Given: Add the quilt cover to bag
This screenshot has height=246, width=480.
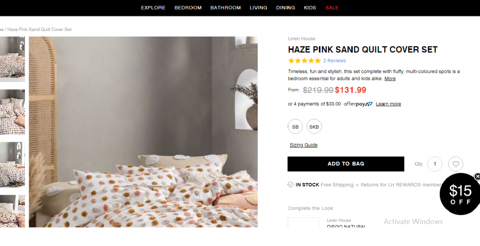Looking at the screenshot, I should (x=346, y=164).
